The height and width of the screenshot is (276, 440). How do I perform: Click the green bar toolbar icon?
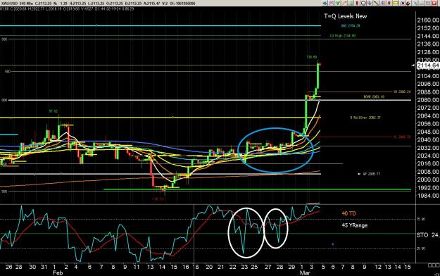(351, 3)
